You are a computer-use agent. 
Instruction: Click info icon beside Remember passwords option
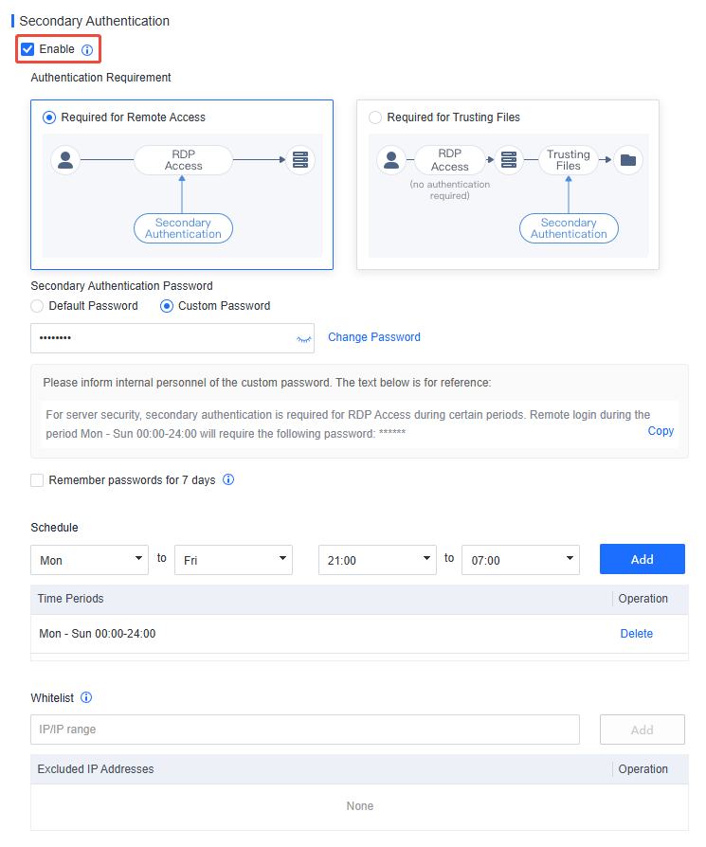pyautogui.click(x=228, y=479)
